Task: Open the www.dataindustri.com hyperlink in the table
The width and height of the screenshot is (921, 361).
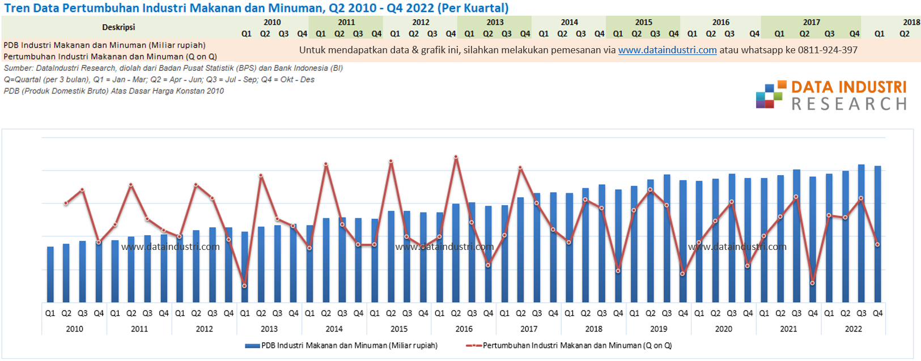Action: coord(667,50)
